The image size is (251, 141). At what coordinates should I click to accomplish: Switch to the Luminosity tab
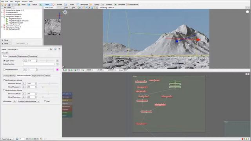13,56
